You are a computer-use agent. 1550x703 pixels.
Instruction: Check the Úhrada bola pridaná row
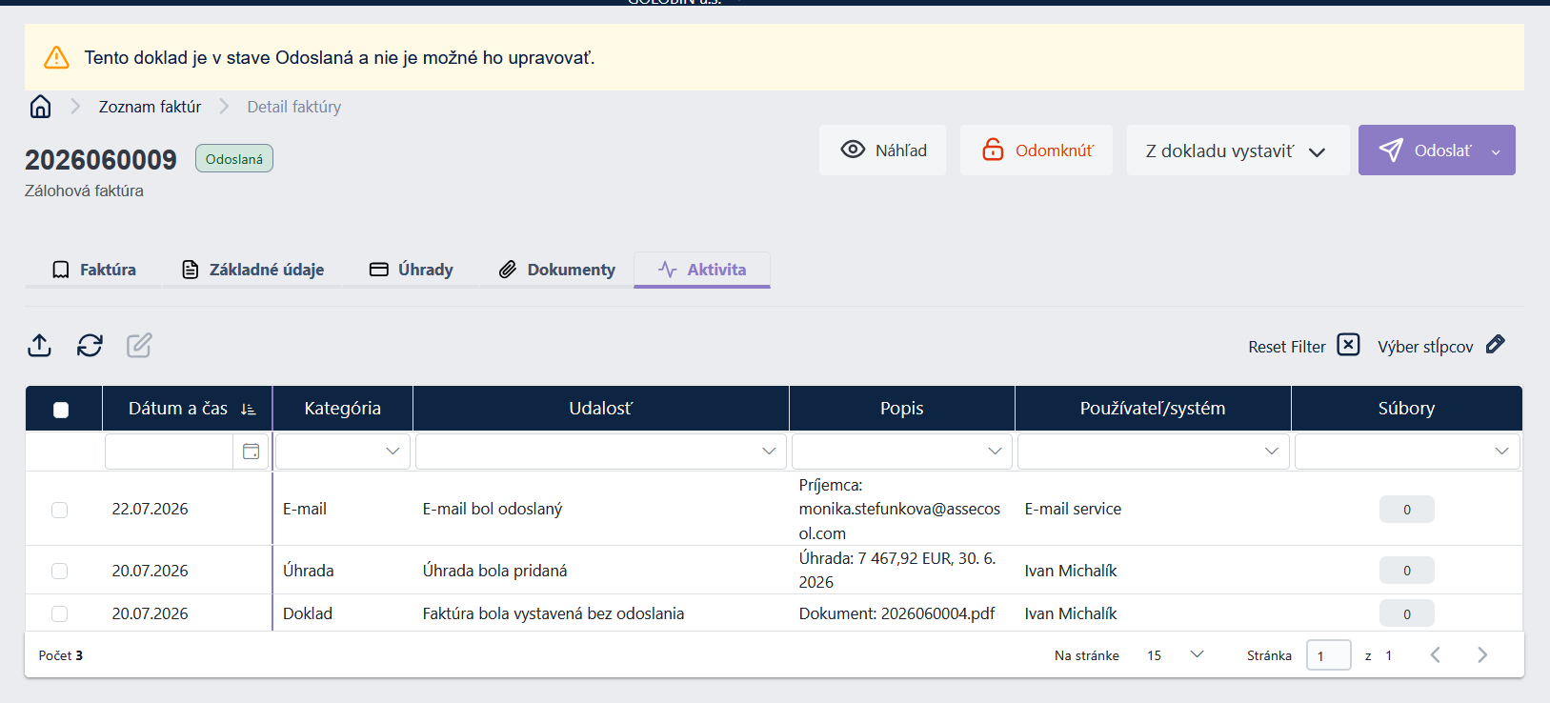59,571
